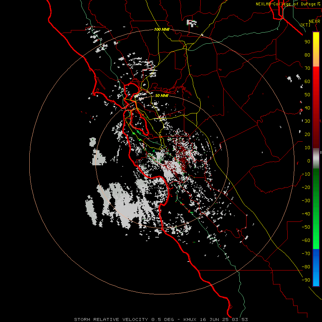This screenshot has width=322, height=322.
Task: Click the positive 10 knot scale value
Action: (307, 148)
